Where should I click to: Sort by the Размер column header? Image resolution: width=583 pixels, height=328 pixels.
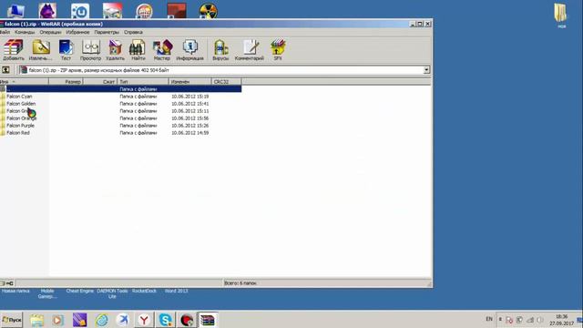(x=66, y=81)
